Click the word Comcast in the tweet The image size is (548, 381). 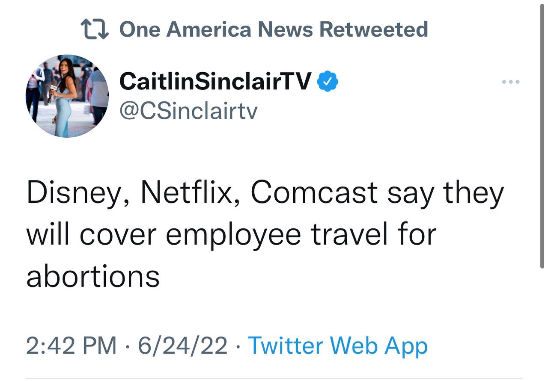(x=314, y=192)
